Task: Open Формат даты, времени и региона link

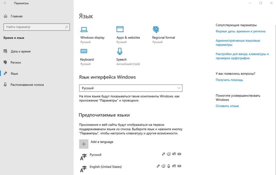Action: tap(240, 31)
